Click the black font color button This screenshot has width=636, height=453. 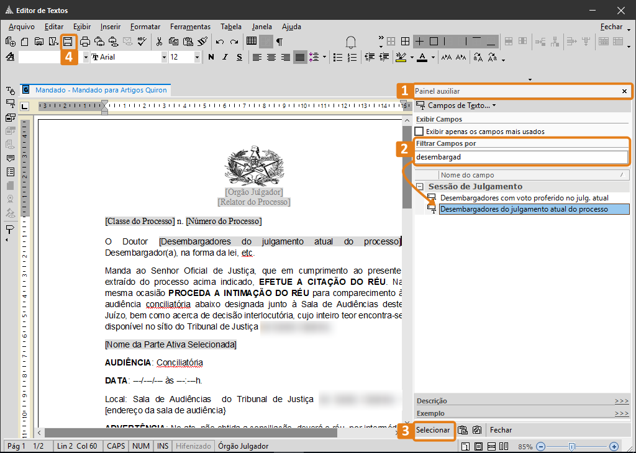(x=422, y=58)
